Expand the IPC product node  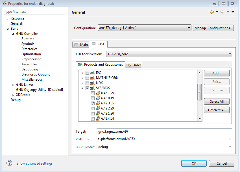click(x=82, y=73)
